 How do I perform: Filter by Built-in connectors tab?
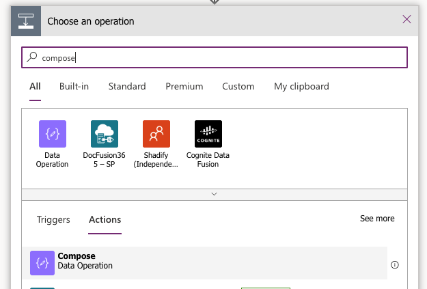74,87
